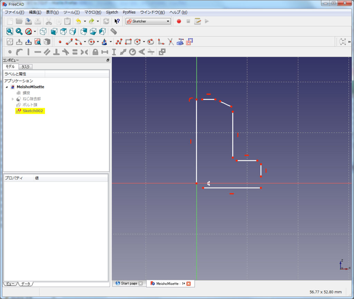This screenshot has width=354, height=299.
Task: Toggle construction mode dashed-square icon
Action: (189, 42)
